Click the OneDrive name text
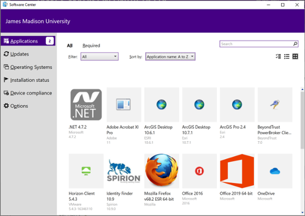305x216 pixels. point(266,194)
